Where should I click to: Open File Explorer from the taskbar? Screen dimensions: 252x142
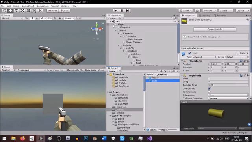point(13,138)
